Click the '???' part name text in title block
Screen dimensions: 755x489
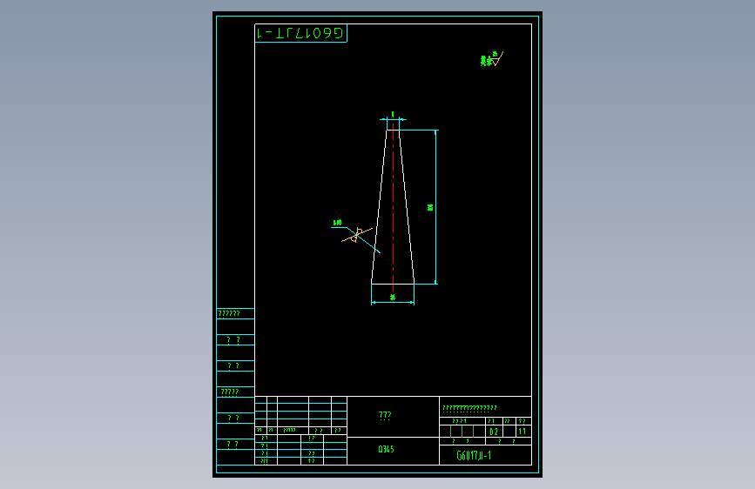point(385,415)
